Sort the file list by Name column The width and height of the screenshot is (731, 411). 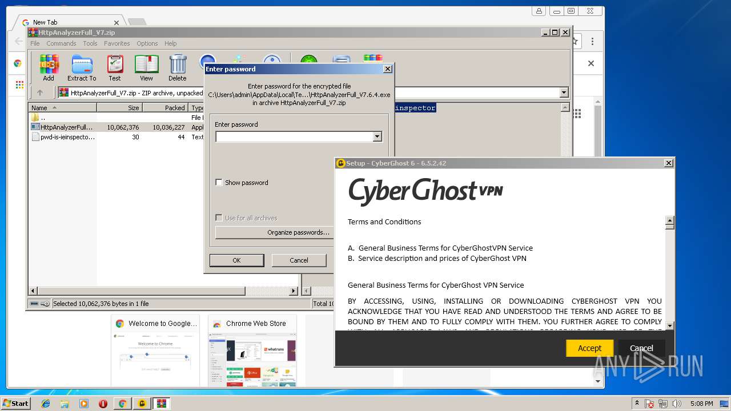[63, 108]
